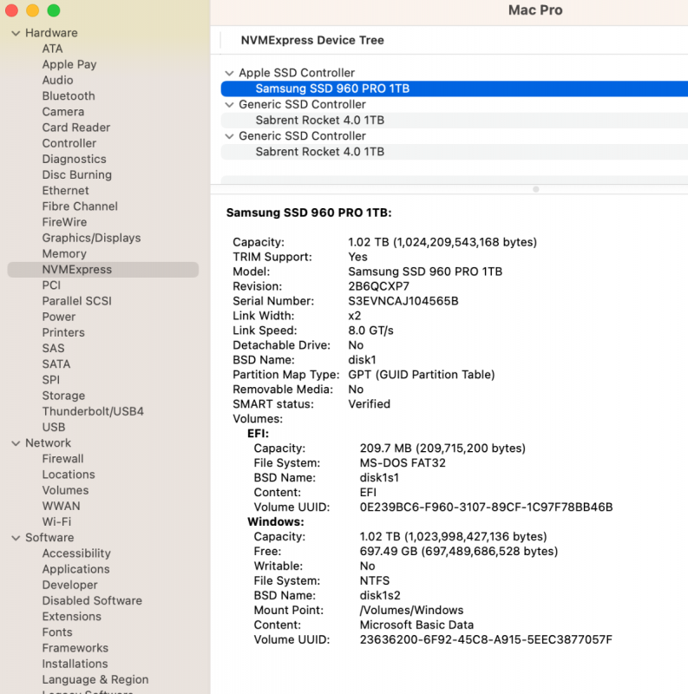The height and width of the screenshot is (694, 688).
Task: Select the NVMExpress sidebar item
Action: pos(102,270)
